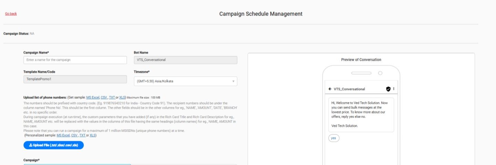
Task: Click the verified shield icon in preview
Action: click(388, 89)
